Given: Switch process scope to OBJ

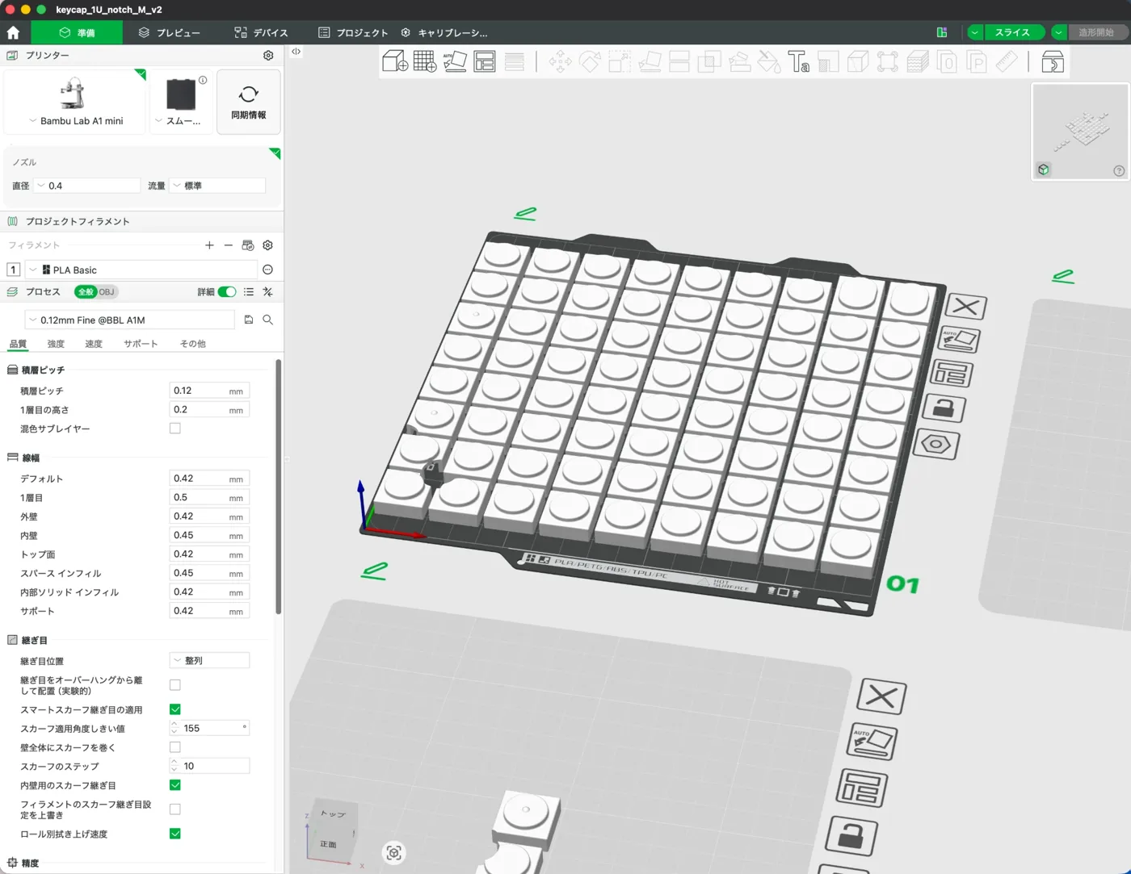Looking at the screenshot, I should [x=107, y=292].
